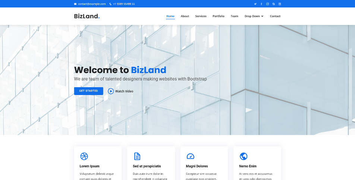Click the 'Excepteur sint occaecat' card description
This screenshot has width=355, height=180.
[x=201, y=176]
